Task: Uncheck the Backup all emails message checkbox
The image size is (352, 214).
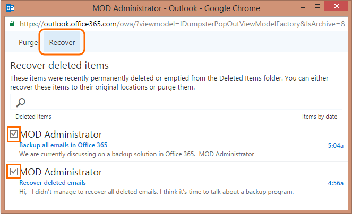Action: (14, 134)
